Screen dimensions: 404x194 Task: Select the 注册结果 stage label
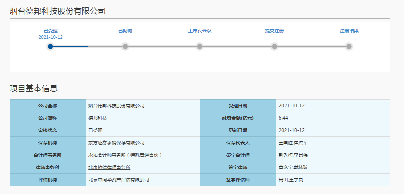(349, 31)
